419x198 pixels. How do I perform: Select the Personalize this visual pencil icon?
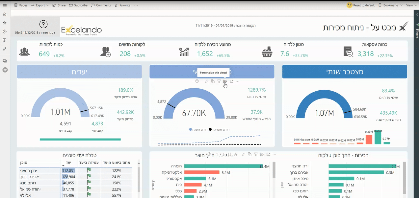pyautogui.click(x=225, y=81)
